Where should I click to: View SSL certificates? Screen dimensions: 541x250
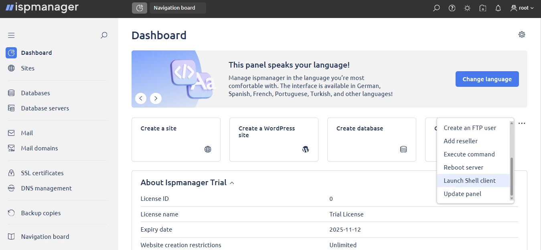(42, 173)
